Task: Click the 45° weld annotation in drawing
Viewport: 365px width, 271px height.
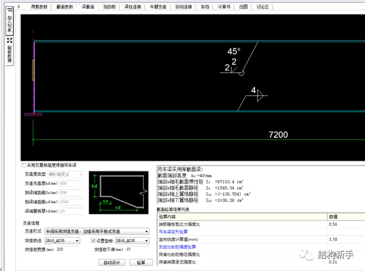Action: click(x=234, y=52)
